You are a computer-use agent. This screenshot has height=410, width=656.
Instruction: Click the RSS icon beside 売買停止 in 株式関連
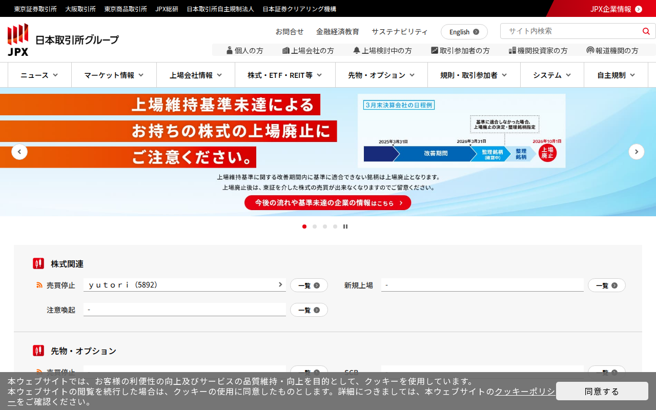pos(39,285)
